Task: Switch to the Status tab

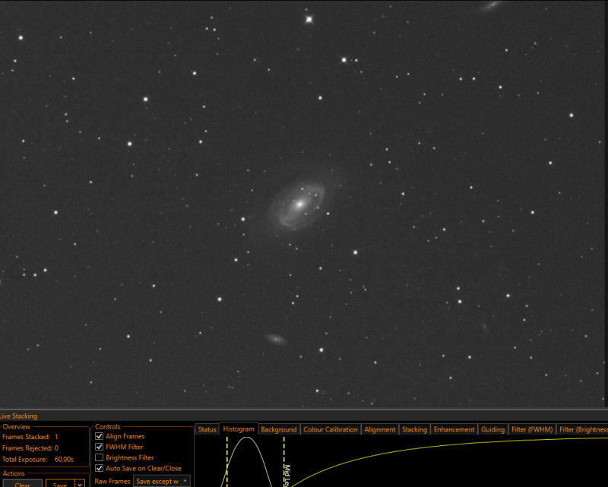Action: [x=207, y=429]
